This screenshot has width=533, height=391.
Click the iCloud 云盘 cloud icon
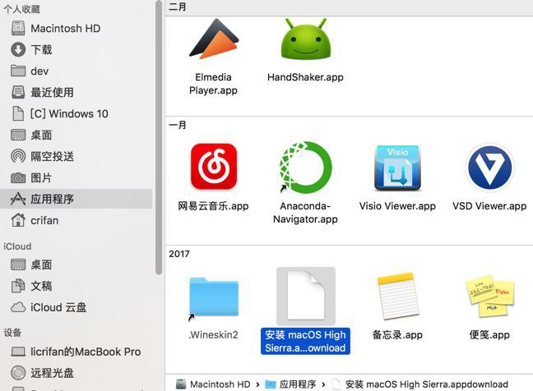18,307
